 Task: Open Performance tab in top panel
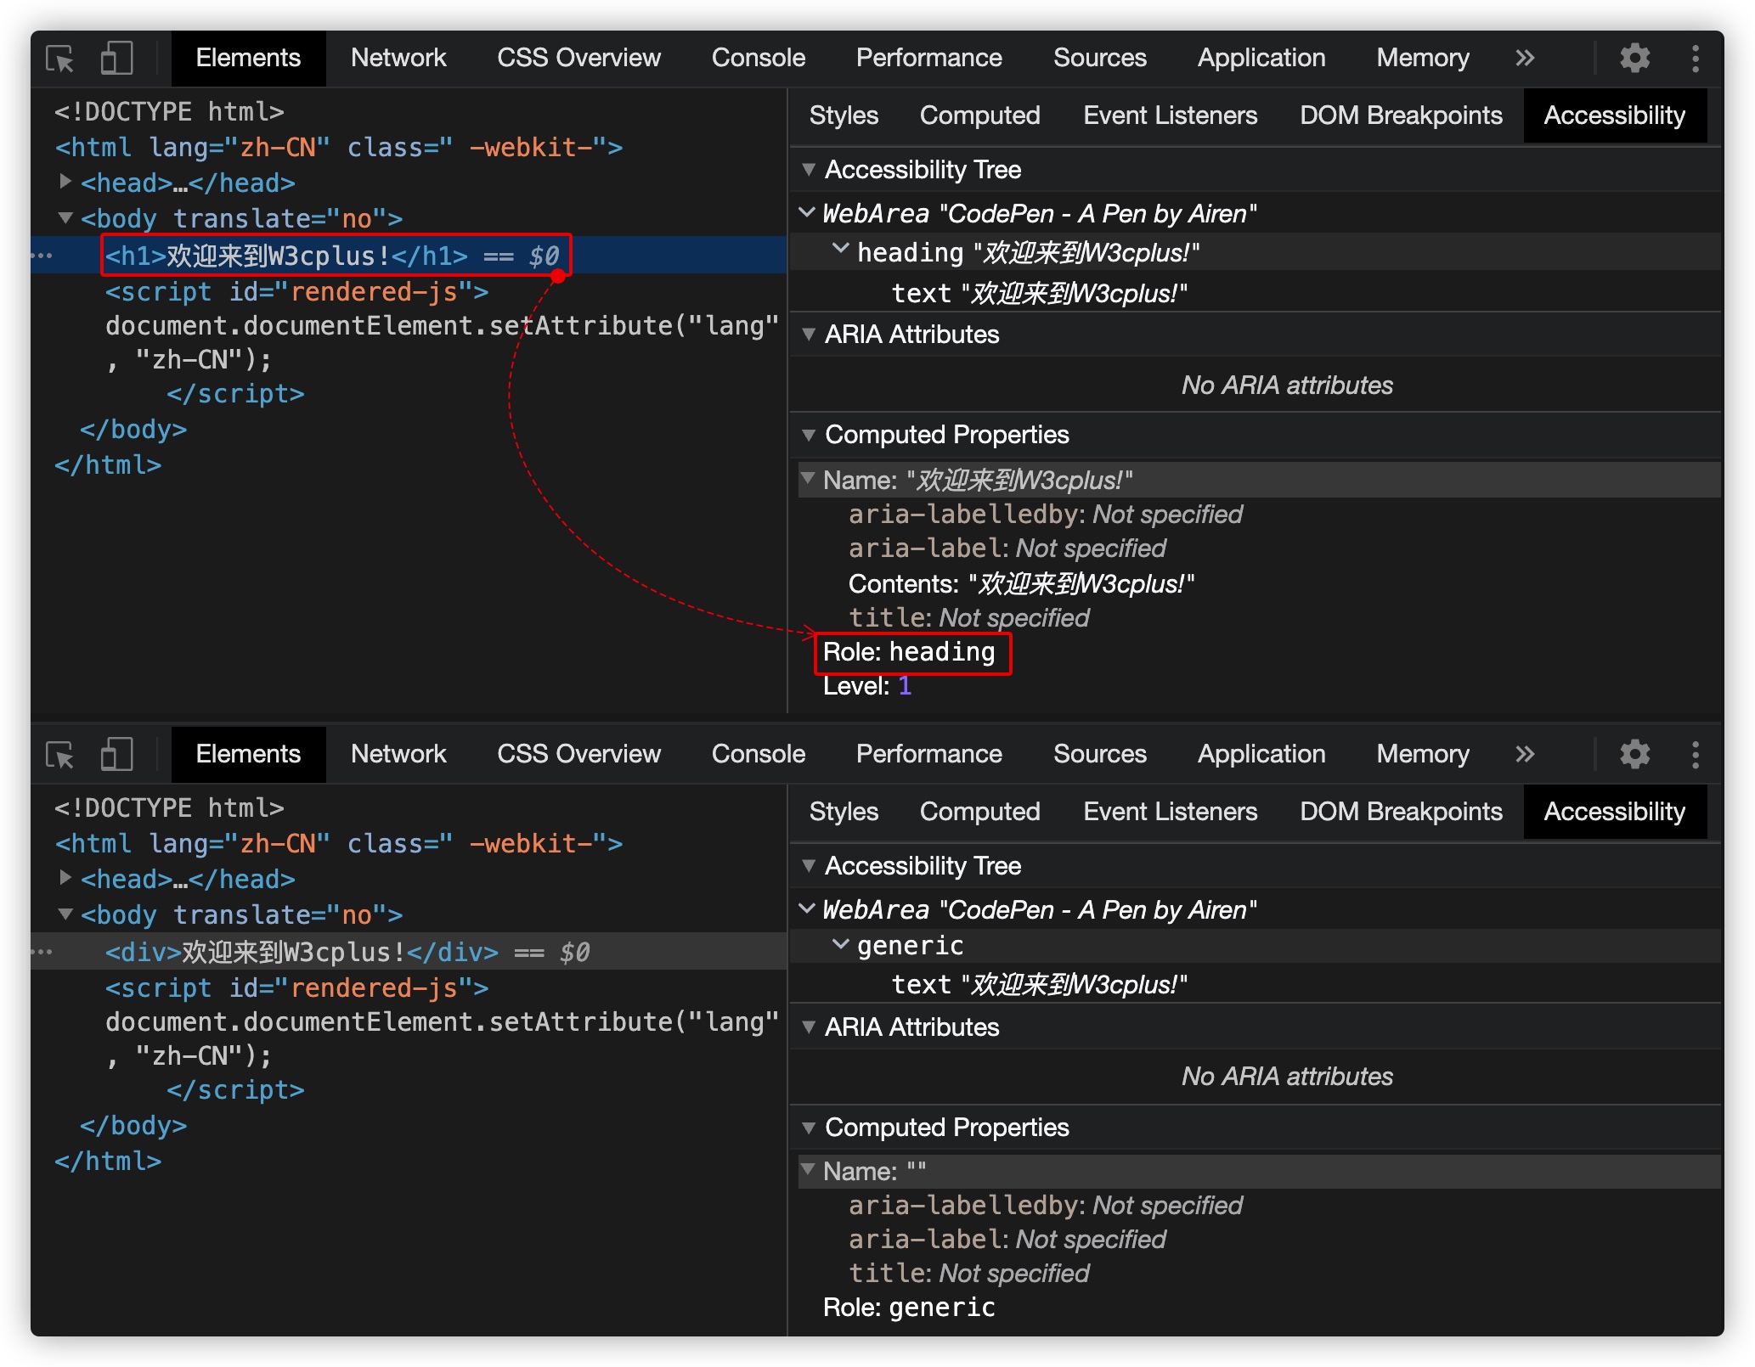928,59
